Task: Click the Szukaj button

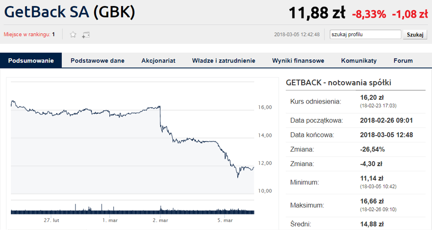Action: coord(415,35)
